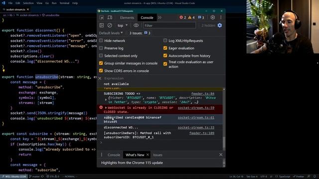The image size is (319, 179).
Task: Open the socket-stream.ts:33 source link
Action: click(196, 127)
